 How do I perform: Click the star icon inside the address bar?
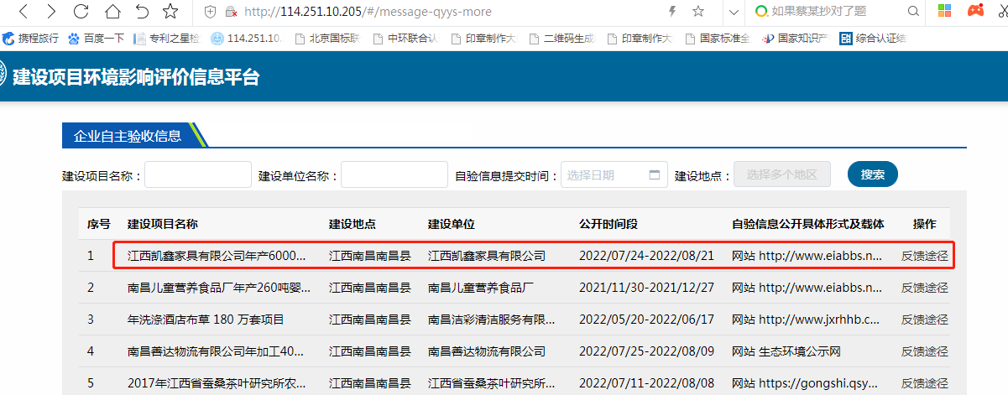coord(698,11)
